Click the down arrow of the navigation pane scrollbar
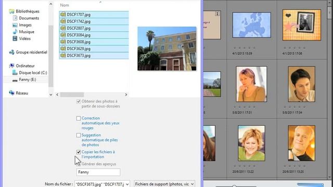The image size is (333, 187). [51, 95]
